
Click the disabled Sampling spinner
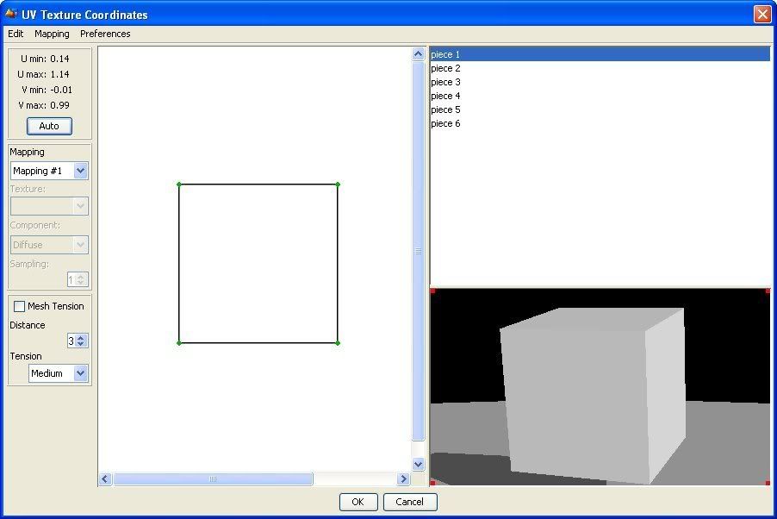tap(78, 280)
